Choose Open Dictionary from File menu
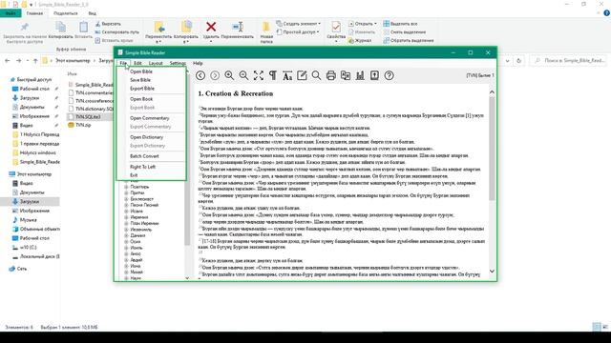The width and height of the screenshot is (611, 343). point(146,137)
